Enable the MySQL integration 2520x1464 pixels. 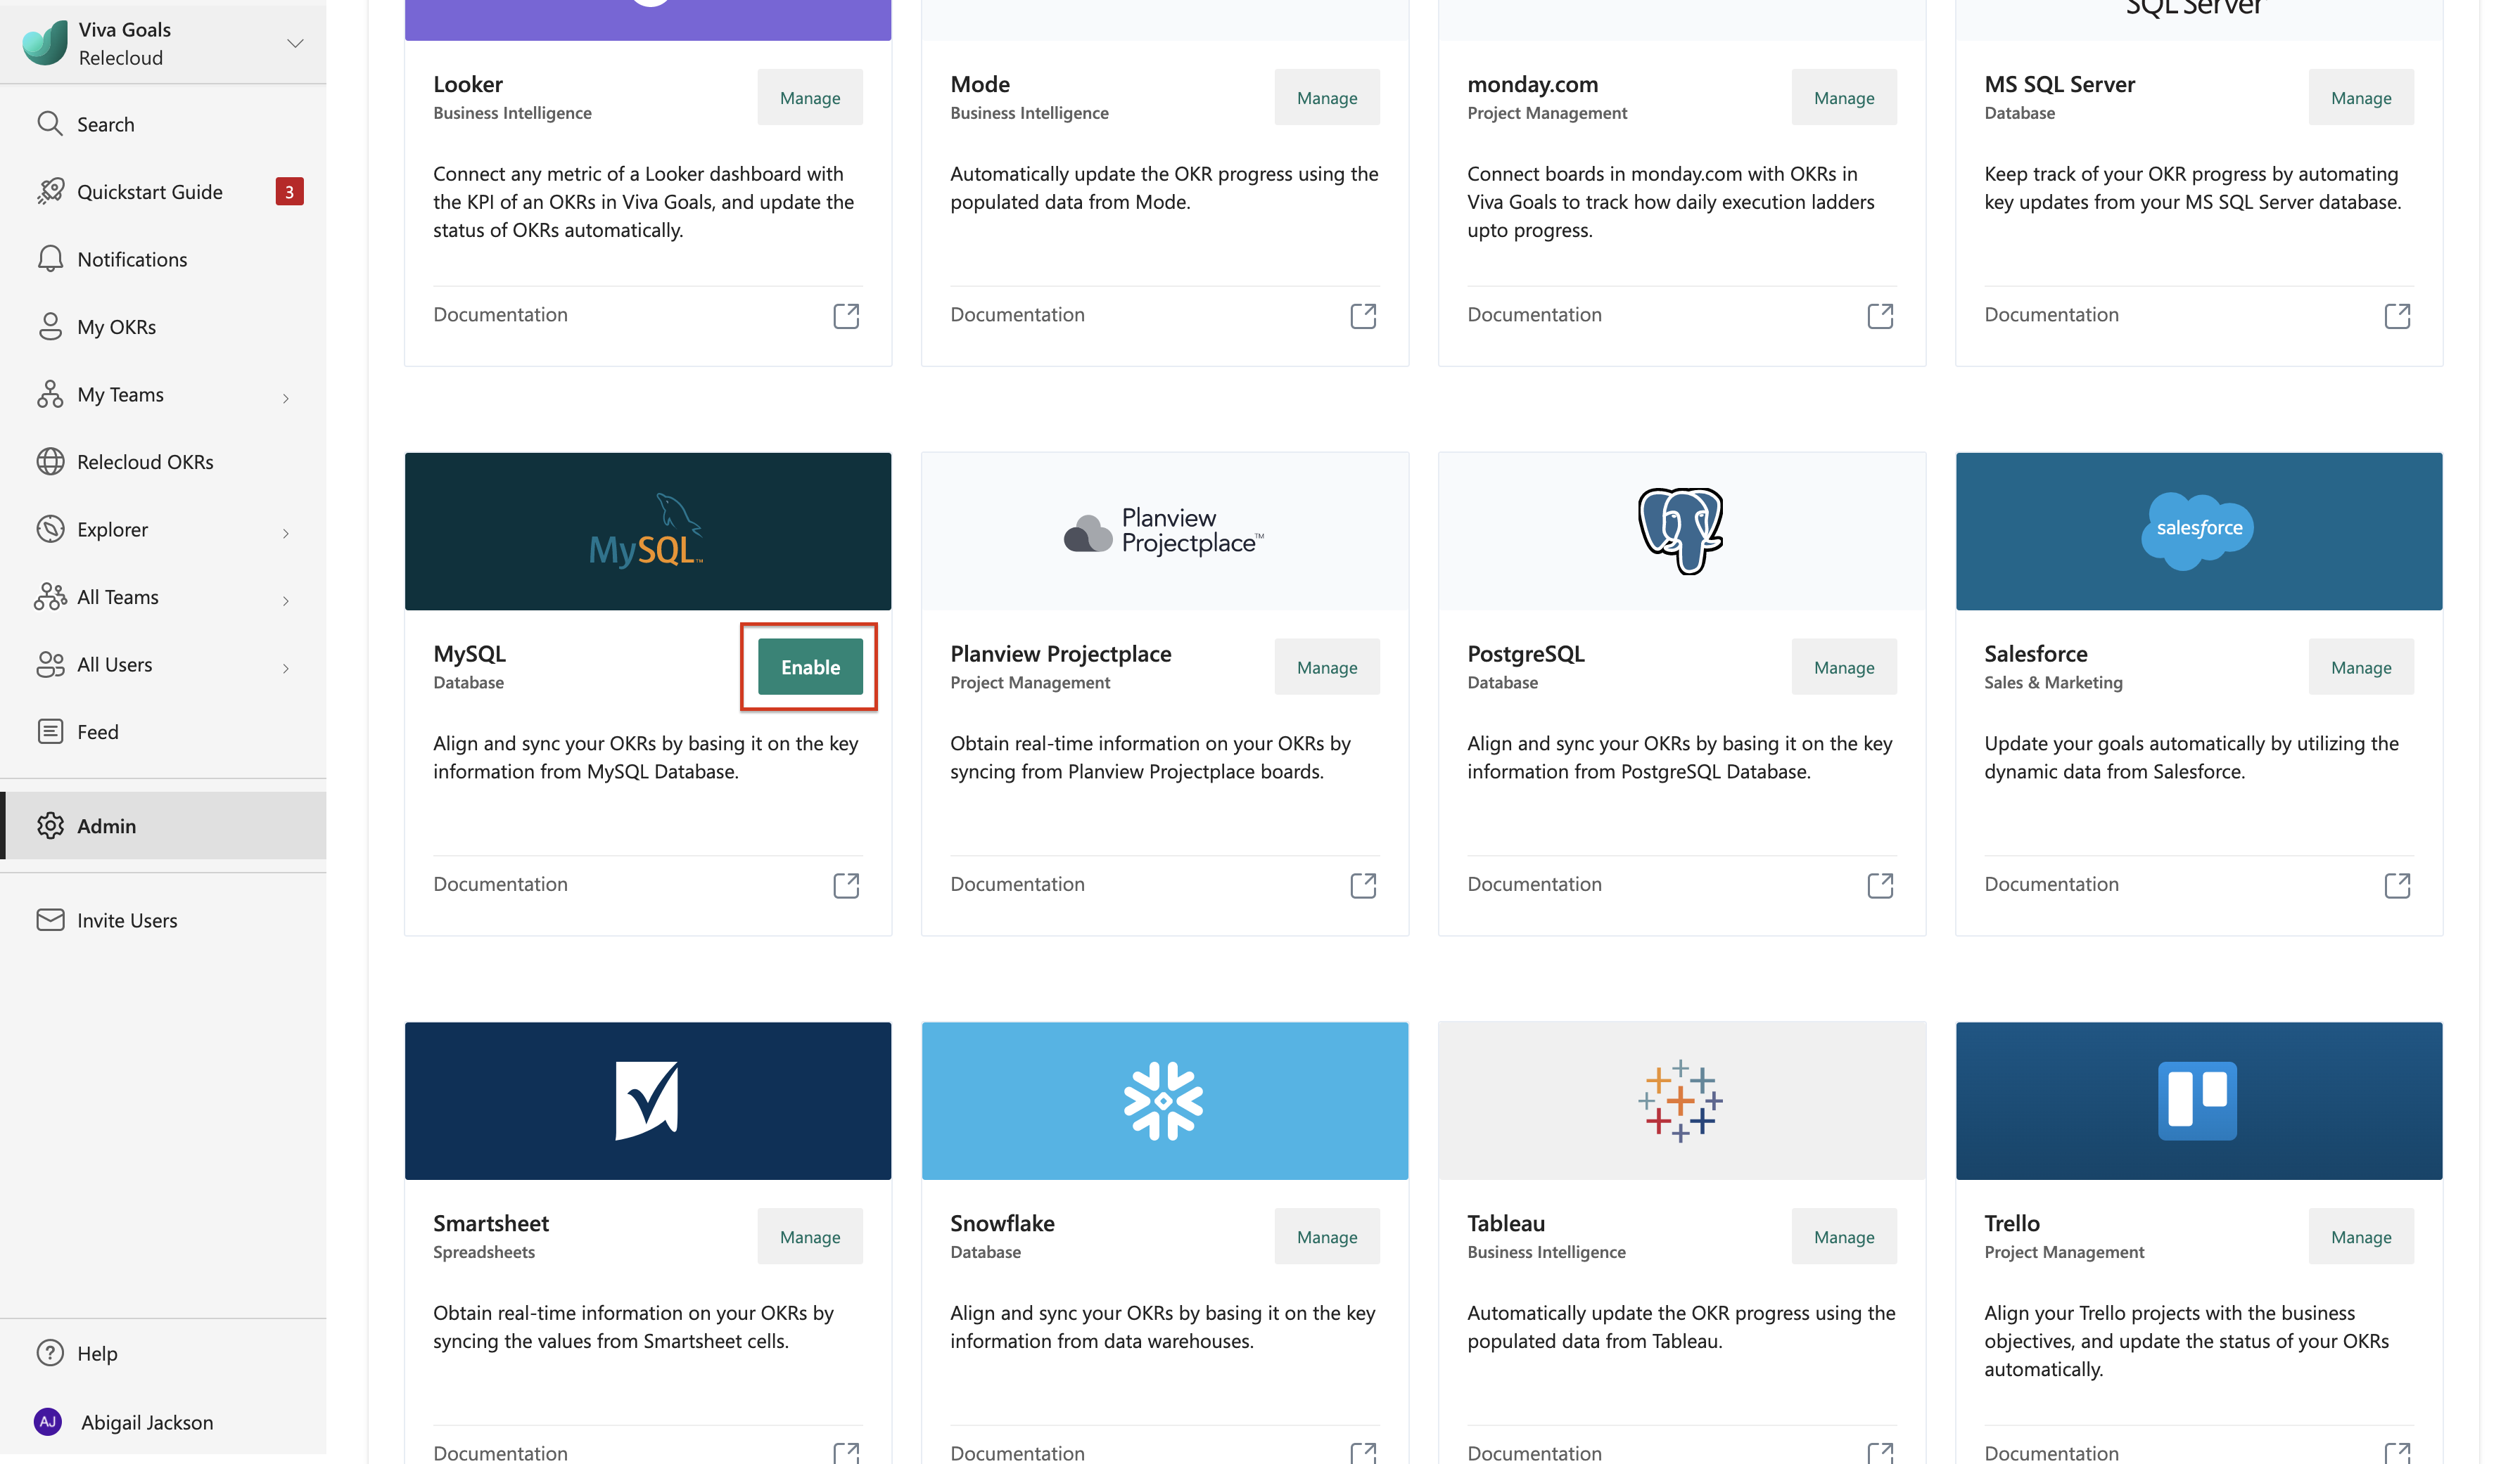810,667
